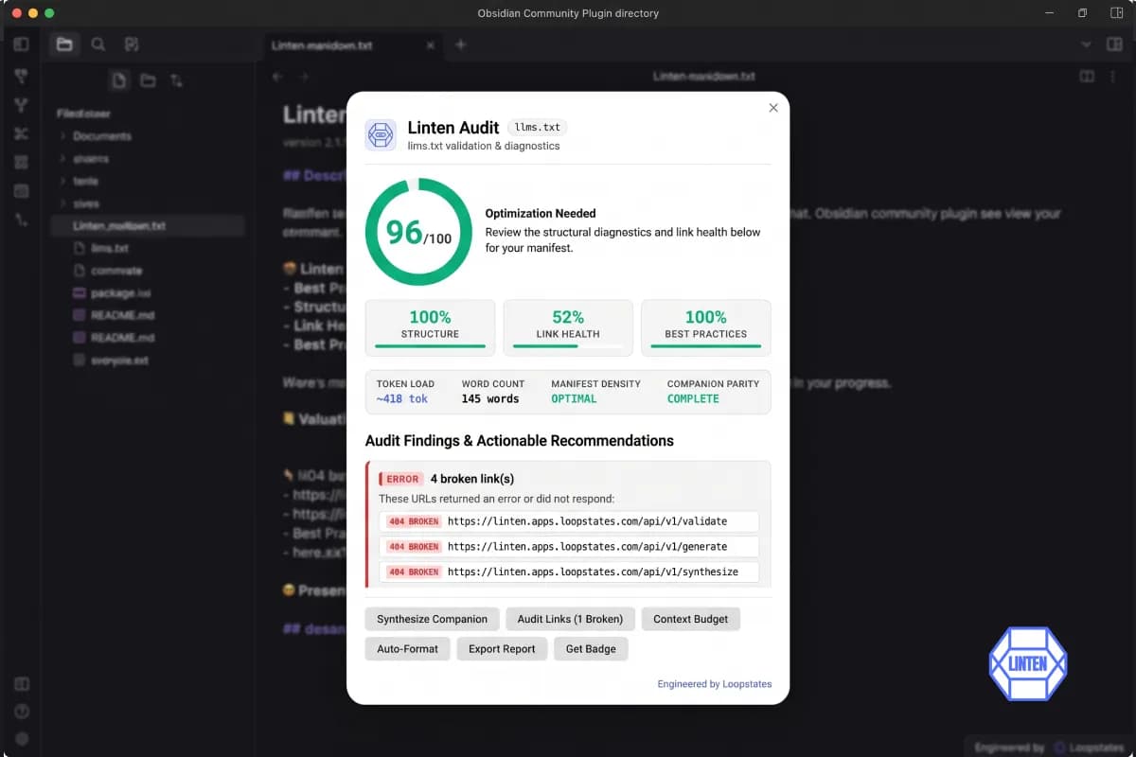1136x757 pixels.
Task: Click the scissors-like ribbon icon
Action: click(x=21, y=134)
